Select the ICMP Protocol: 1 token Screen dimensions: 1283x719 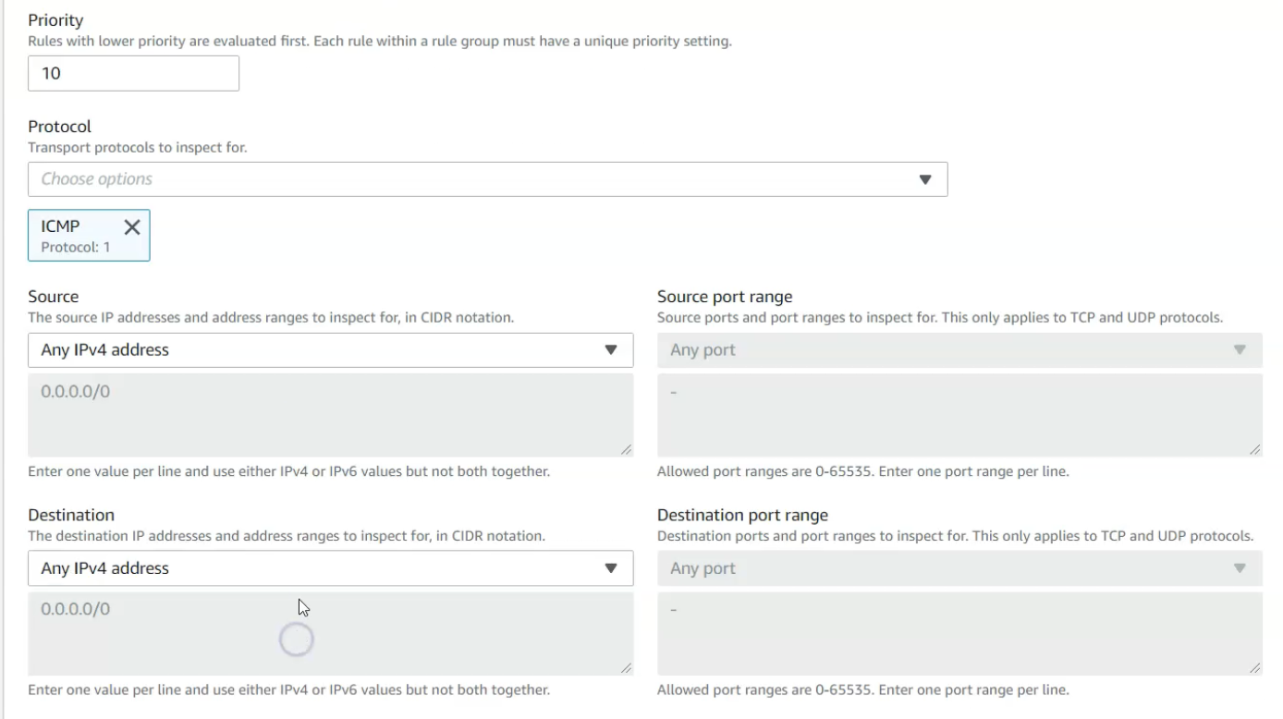click(x=74, y=237)
